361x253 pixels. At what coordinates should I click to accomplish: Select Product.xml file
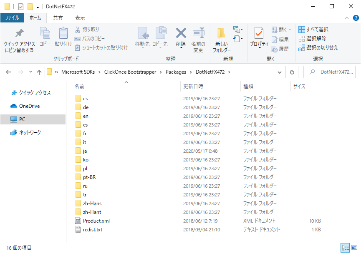93,221
